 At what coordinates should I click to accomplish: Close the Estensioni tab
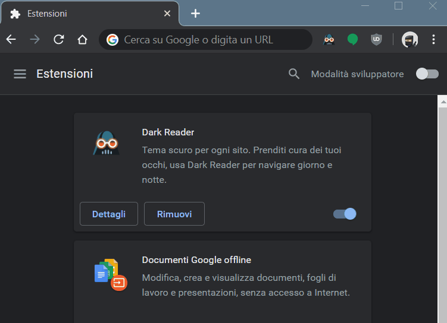click(x=167, y=14)
